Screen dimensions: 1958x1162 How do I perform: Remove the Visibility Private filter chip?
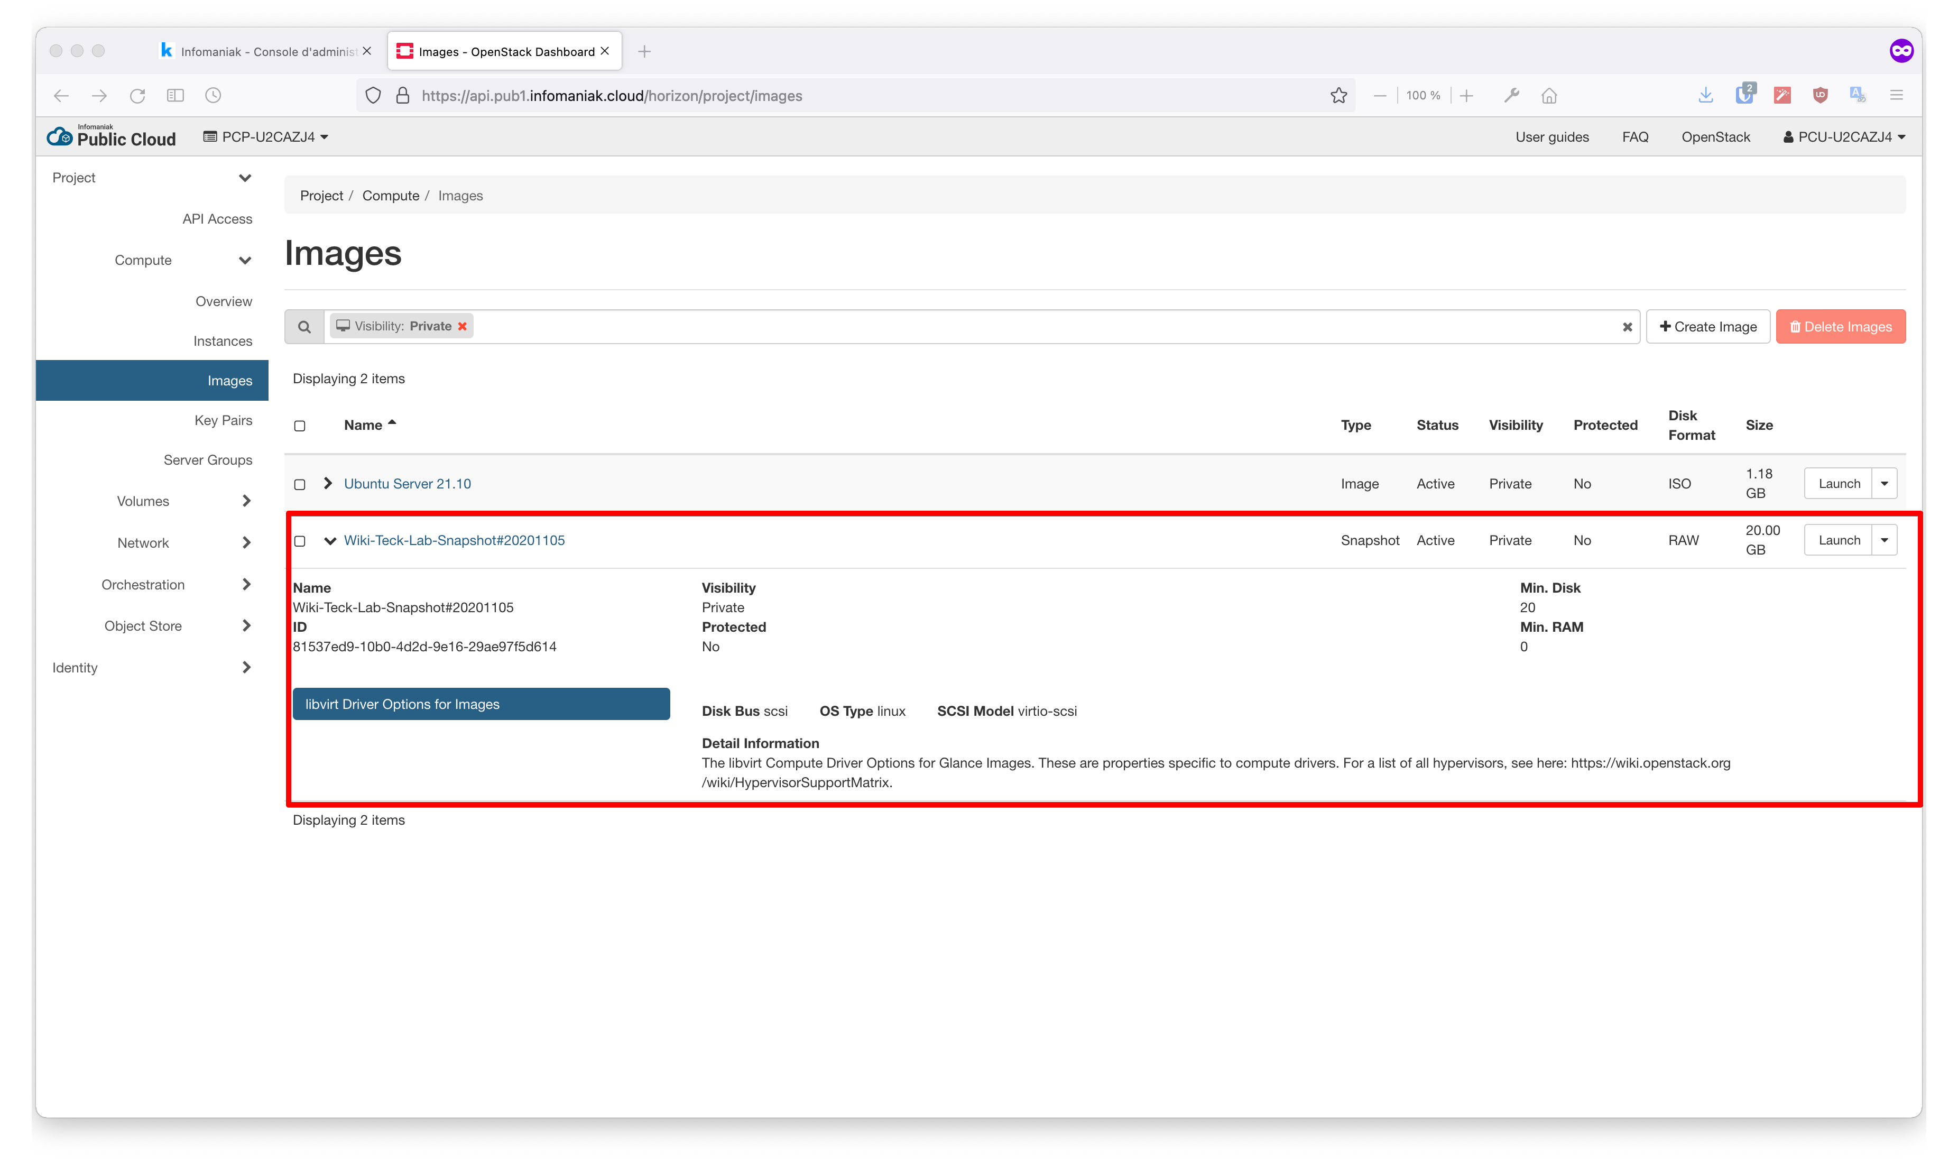(x=462, y=327)
